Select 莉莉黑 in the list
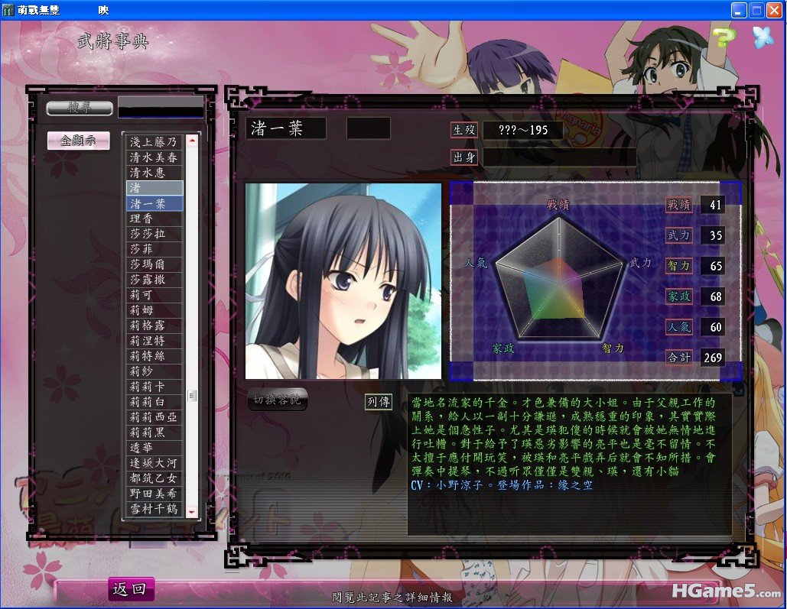Screen dimensions: 787x609 [x=154, y=432]
